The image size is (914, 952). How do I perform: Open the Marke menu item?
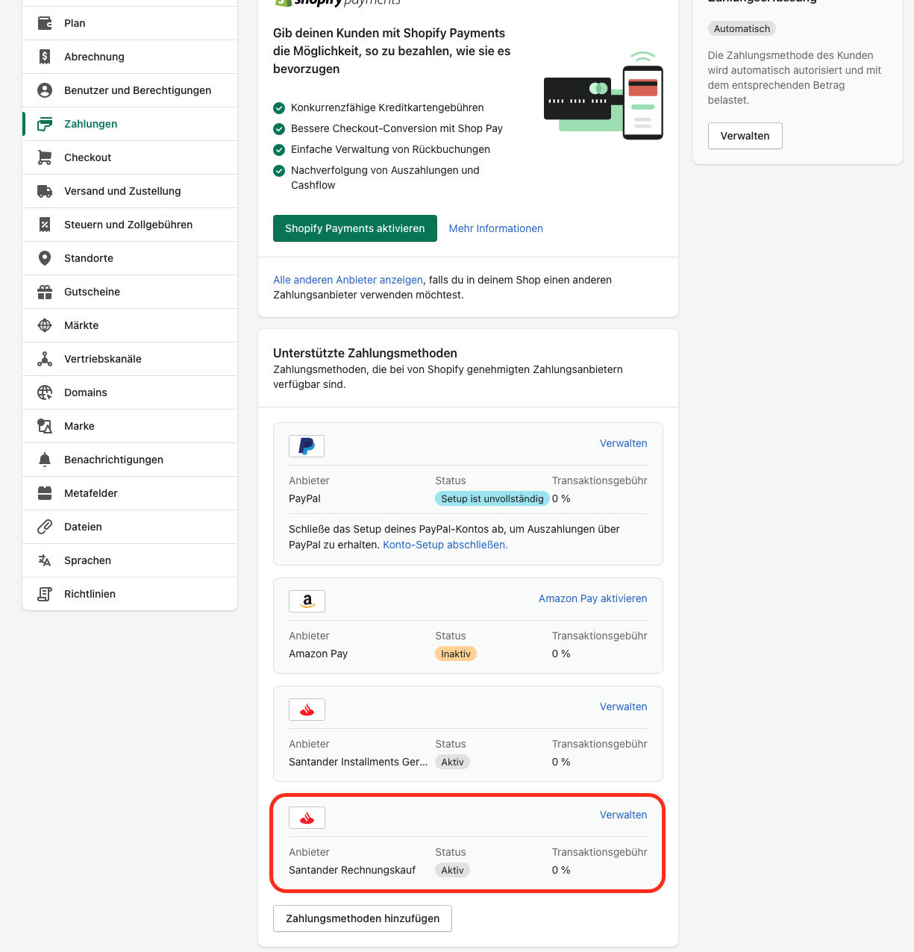coord(130,426)
